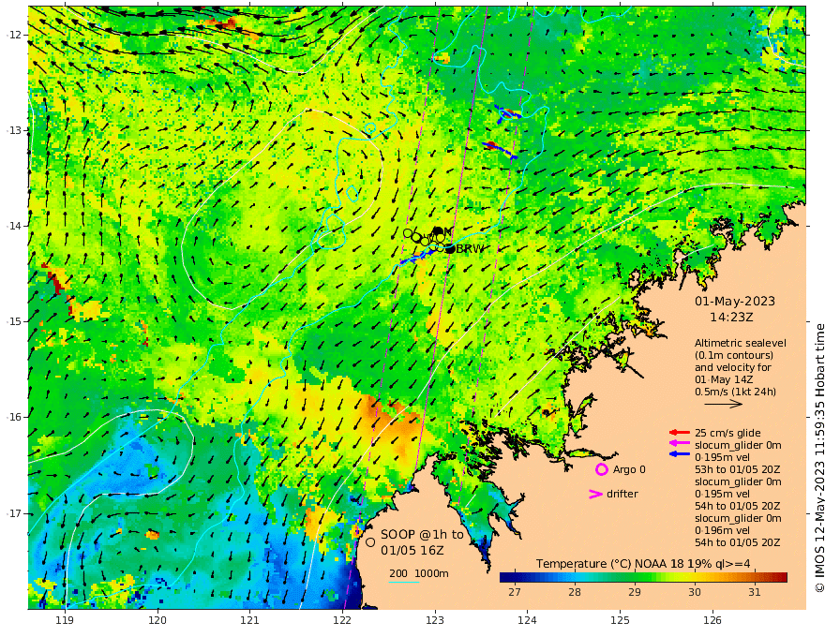The width and height of the screenshot is (825, 637).
Task: Click the '01 May 14Z' caption line
Action: [x=724, y=379]
